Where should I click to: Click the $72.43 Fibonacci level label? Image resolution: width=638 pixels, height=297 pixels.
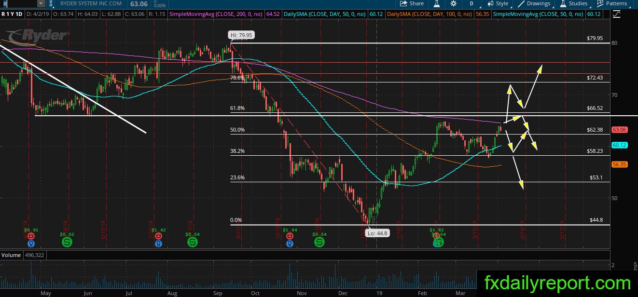(x=595, y=78)
